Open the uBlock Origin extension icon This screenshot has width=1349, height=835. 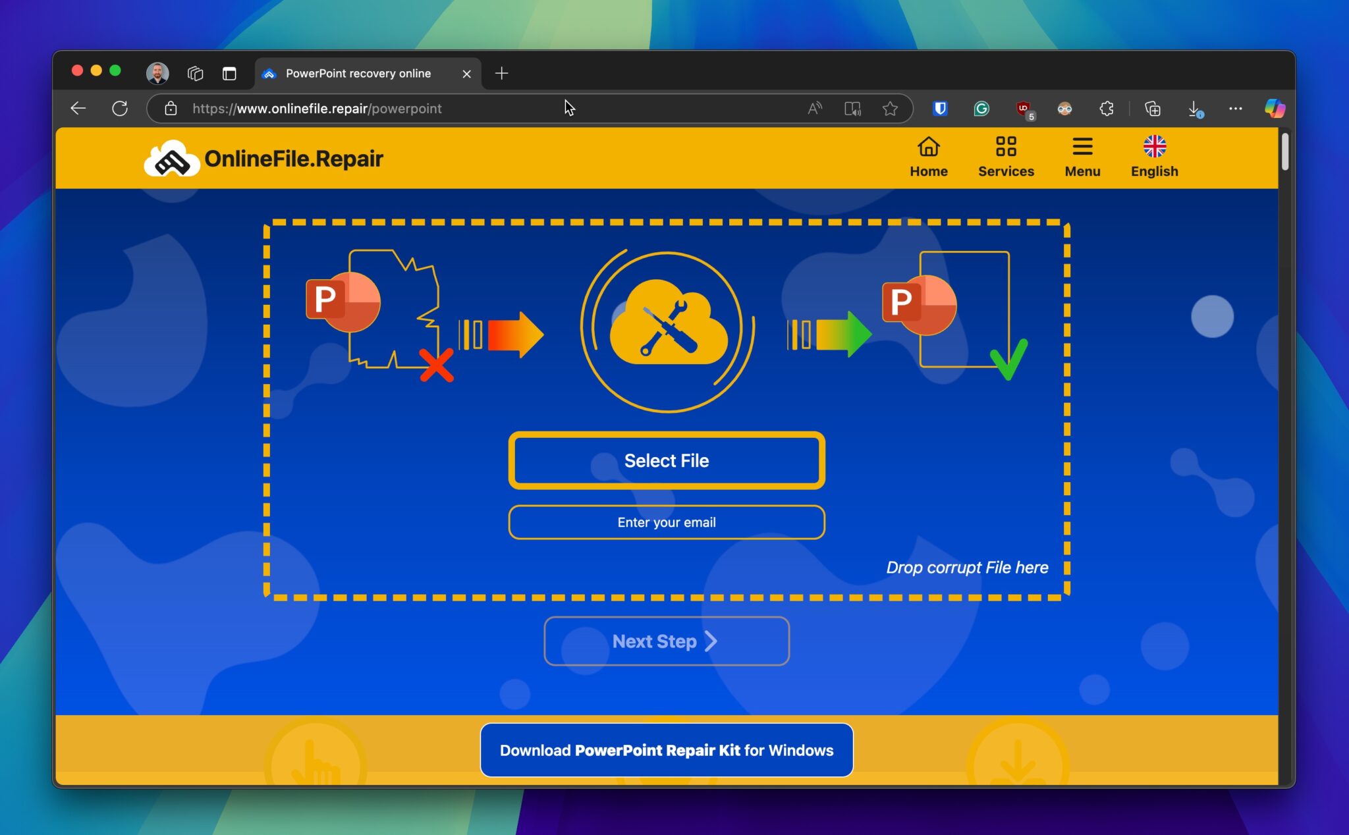[x=1024, y=109]
